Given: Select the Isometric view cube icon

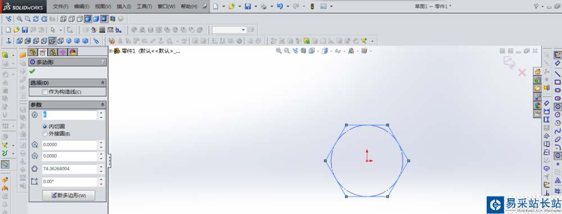Looking at the screenshot, I should 69,41.
